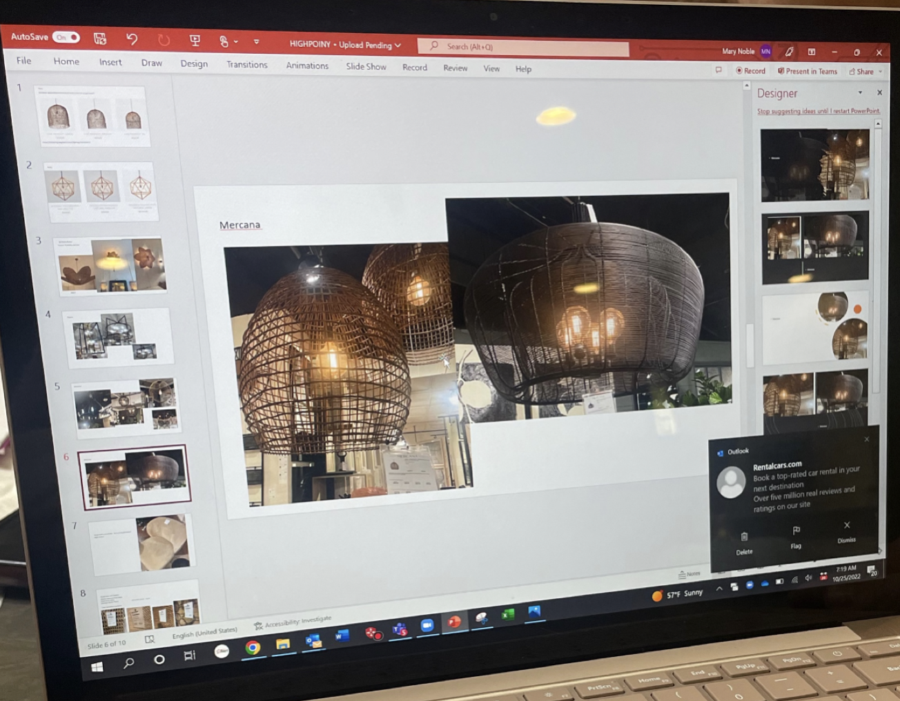This screenshot has height=701, width=900.
Task: Select slide 5 thumbnail
Action: [x=126, y=406]
